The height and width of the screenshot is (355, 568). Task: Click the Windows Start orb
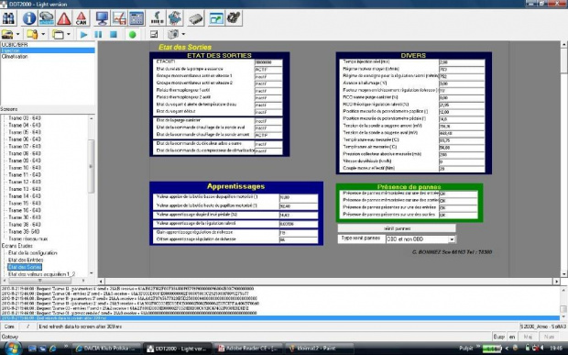pos(12,348)
